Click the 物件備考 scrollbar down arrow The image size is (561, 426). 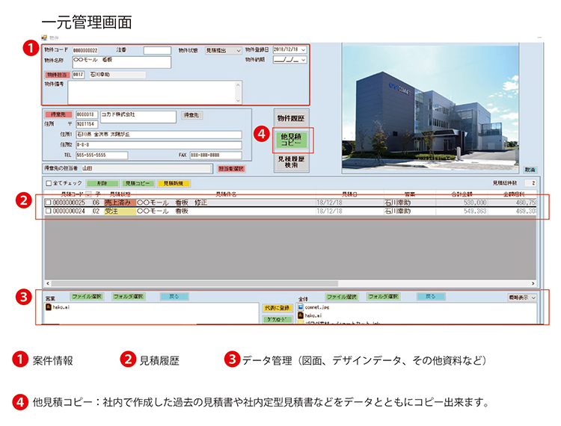click(239, 100)
